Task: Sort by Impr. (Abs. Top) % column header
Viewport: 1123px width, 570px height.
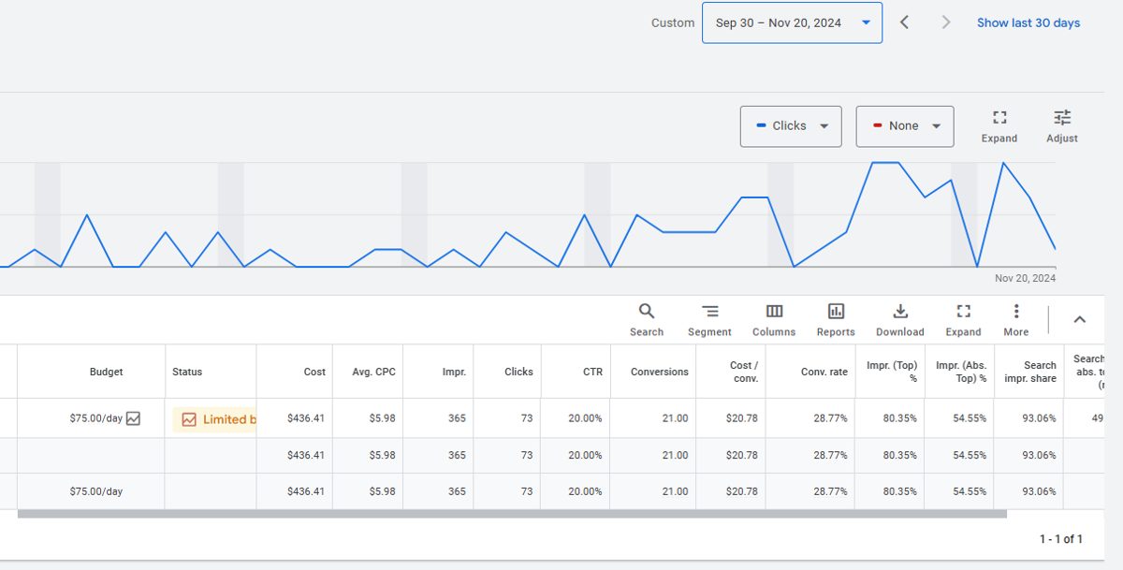Action: 961,372
